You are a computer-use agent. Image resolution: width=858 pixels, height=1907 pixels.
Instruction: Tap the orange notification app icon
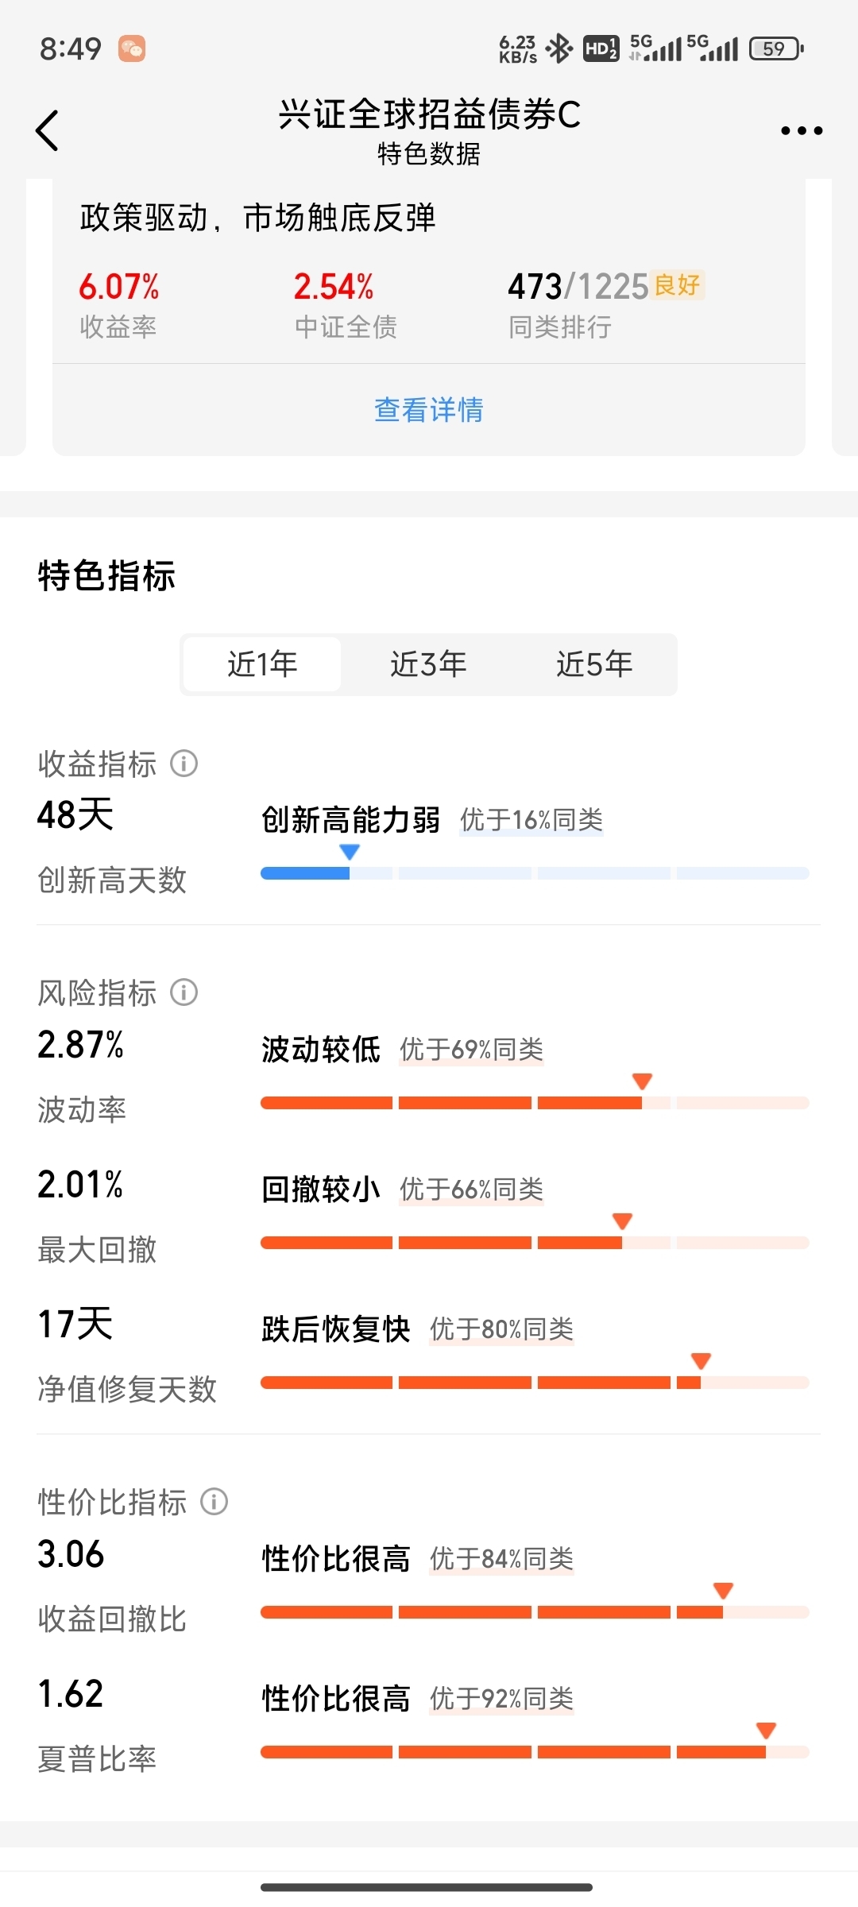pos(132,48)
